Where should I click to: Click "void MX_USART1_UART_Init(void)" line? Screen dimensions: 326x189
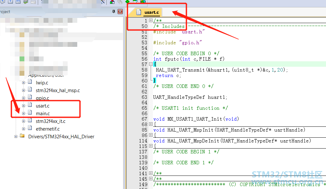coord(196,119)
